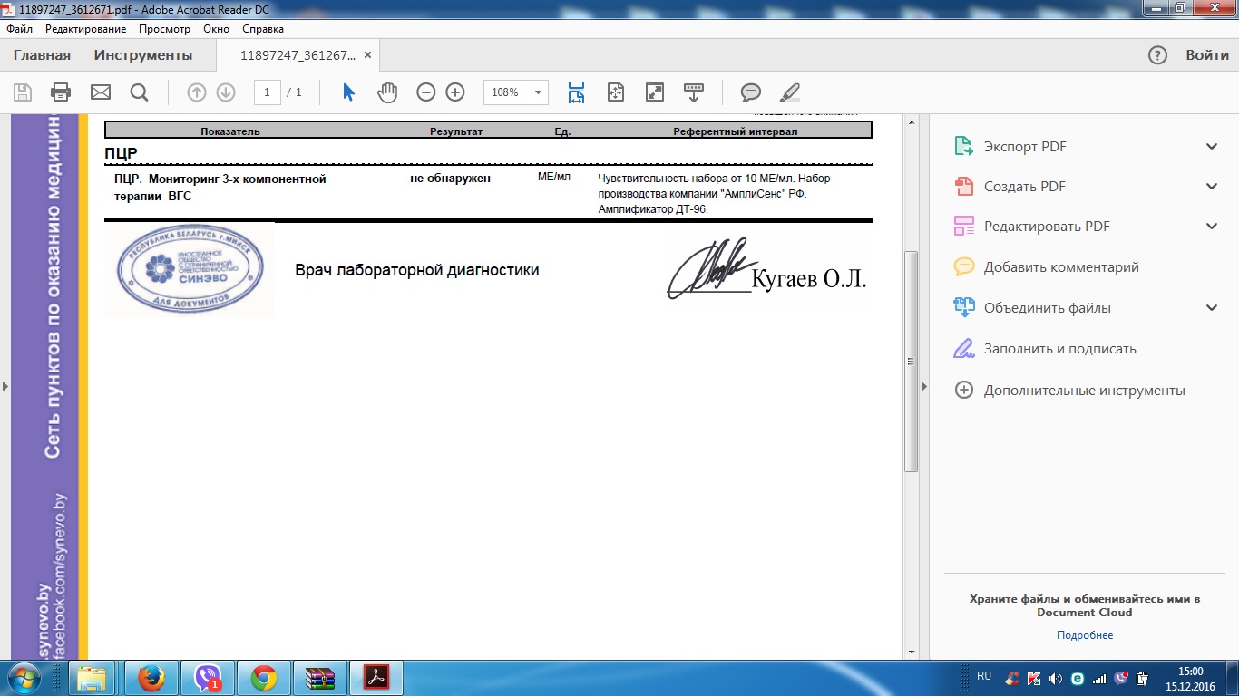Follow the Подробнее link
Screen dimensions: 1239x696
(x=1084, y=635)
